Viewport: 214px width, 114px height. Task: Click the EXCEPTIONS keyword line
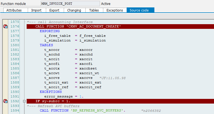[51, 91]
